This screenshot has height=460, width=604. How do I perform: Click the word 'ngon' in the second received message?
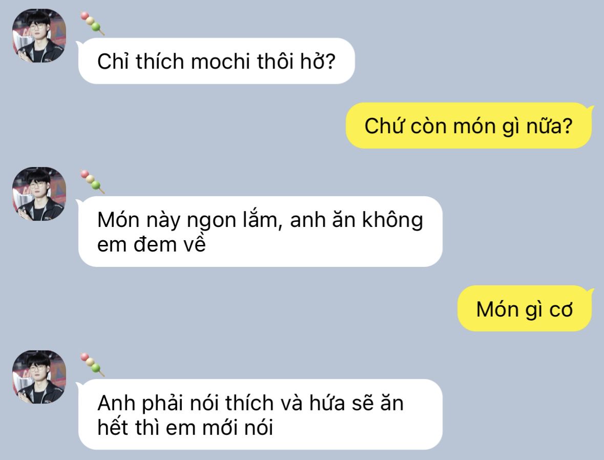[x=211, y=221]
